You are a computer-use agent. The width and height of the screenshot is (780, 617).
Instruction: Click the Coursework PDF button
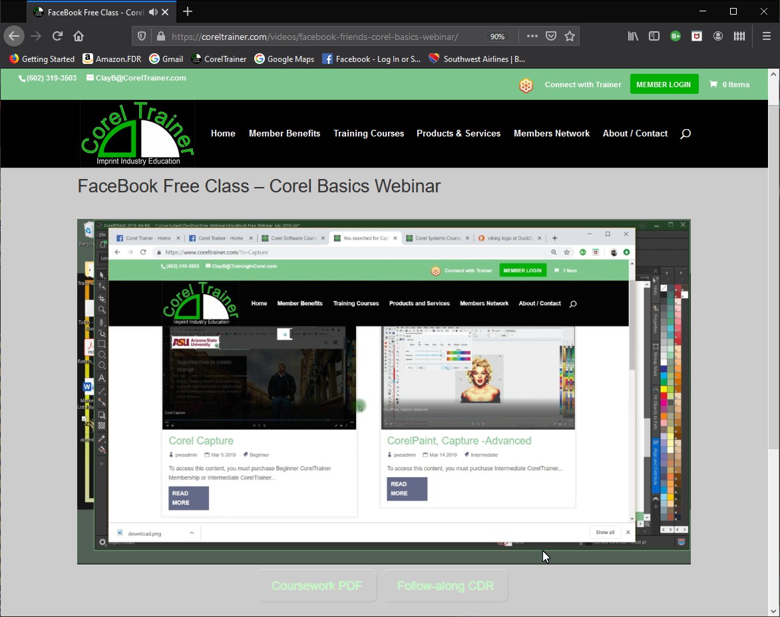pos(317,586)
